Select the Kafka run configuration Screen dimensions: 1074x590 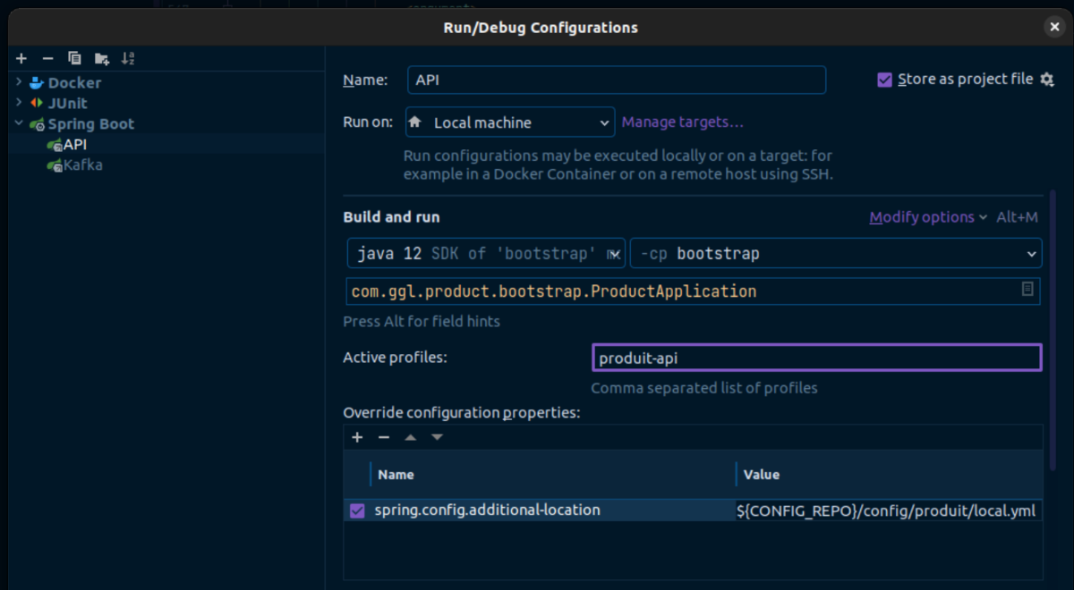[81, 164]
